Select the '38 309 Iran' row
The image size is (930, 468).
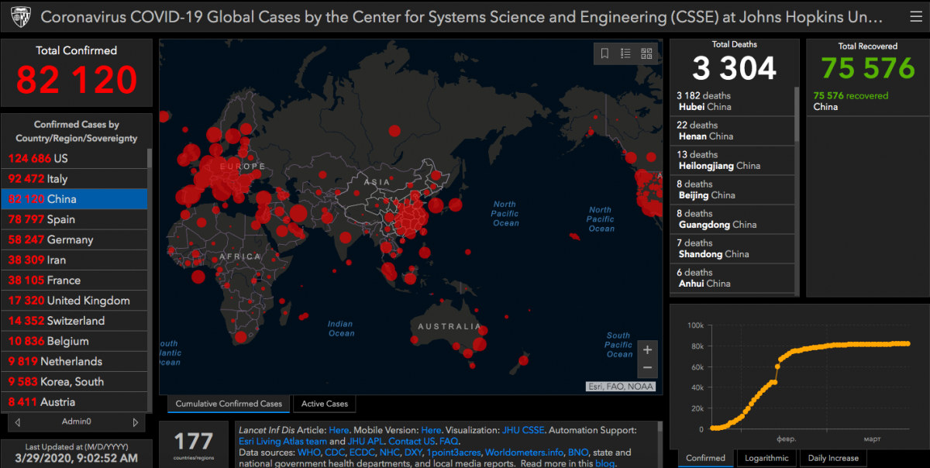click(74, 260)
